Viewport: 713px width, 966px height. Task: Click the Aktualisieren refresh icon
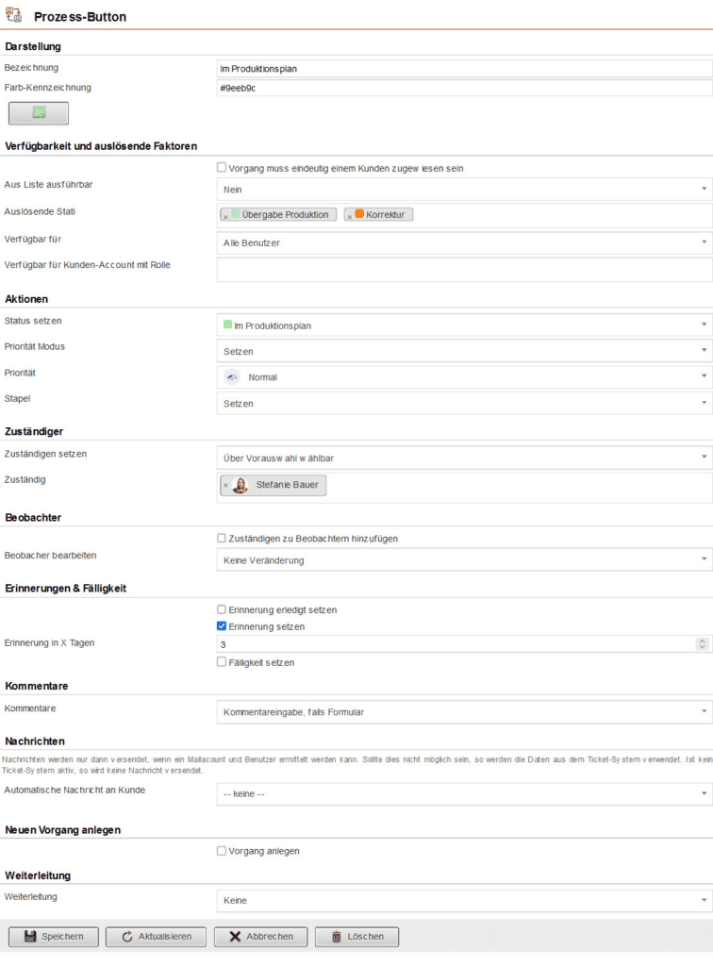point(125,937)
